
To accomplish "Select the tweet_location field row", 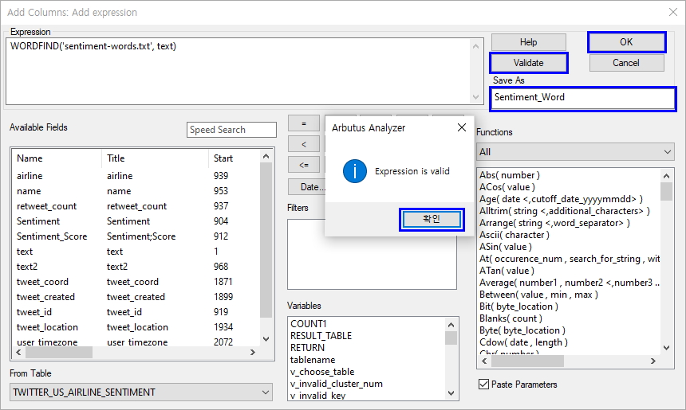I will click(x=136, y=327).
